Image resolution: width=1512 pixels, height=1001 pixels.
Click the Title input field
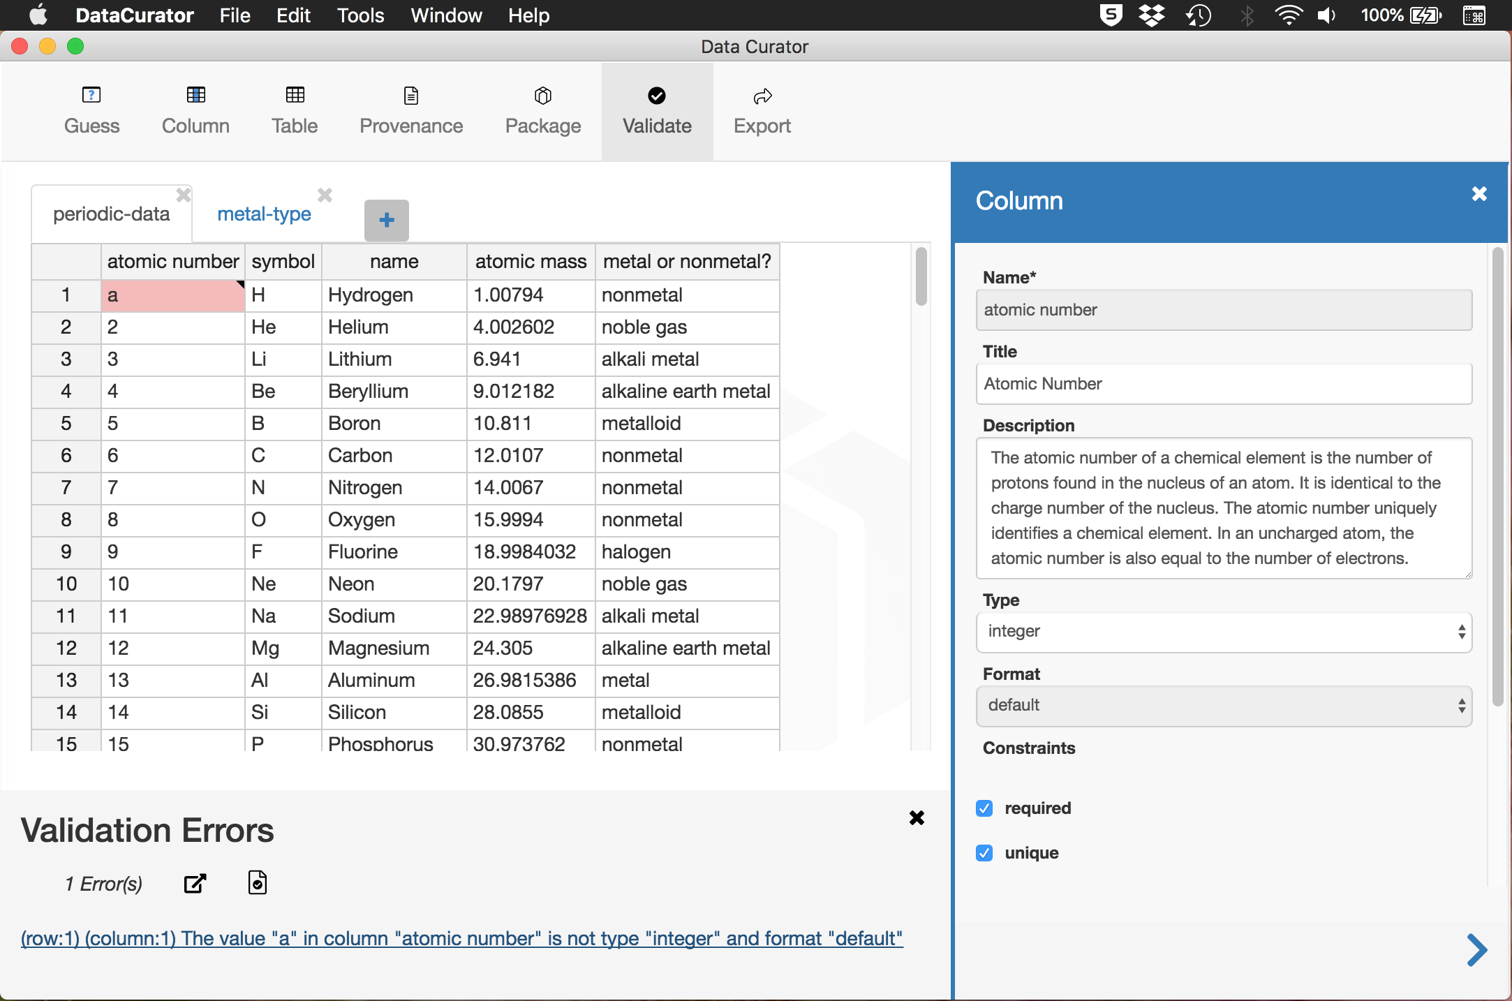coord(1223,384)
